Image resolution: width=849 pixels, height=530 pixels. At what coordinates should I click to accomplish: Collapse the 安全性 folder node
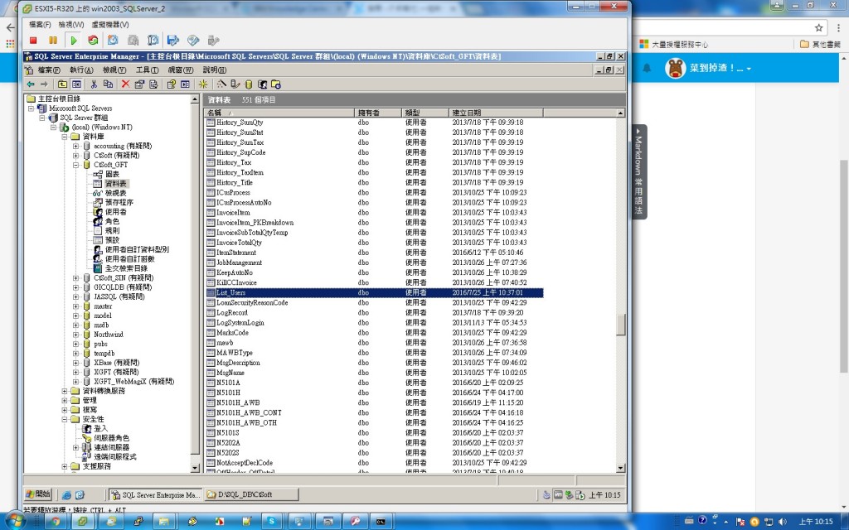click(x=65, y=419)
